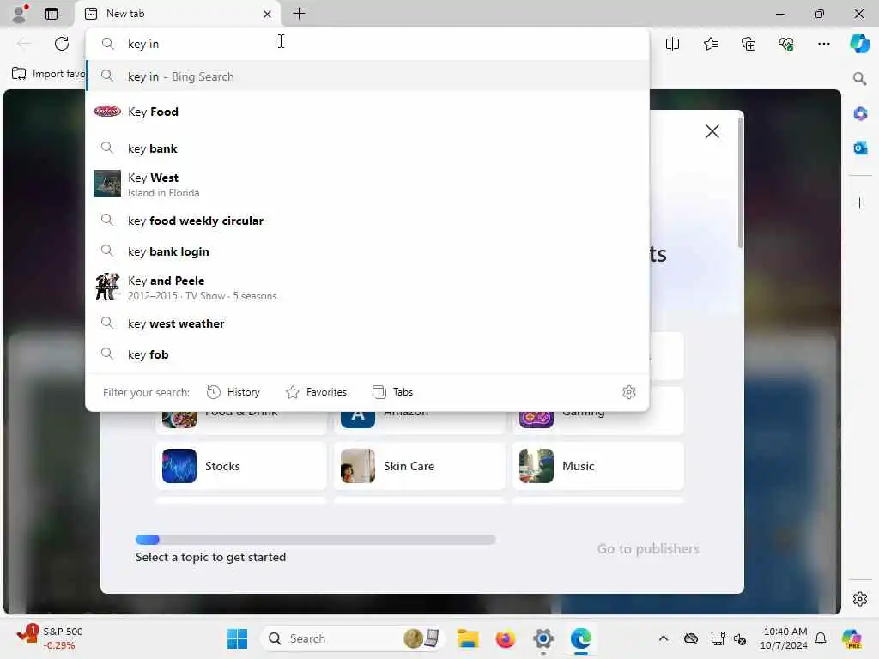Viewport: 879px width, 659px height.
Task: Select the Music topic card
Action: coord(598,466)
